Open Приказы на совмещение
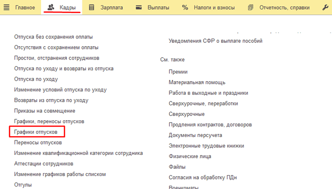Viewport: 332px width, 189px height. [x=45, y=111]
